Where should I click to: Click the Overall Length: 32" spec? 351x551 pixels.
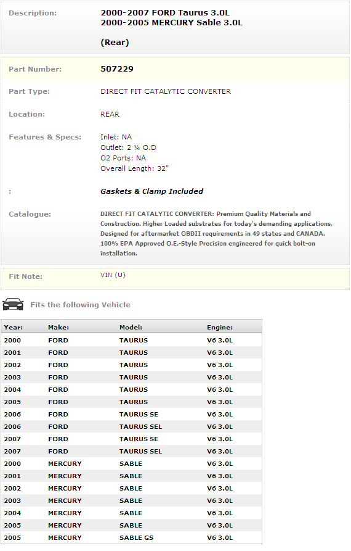[134, 168]
